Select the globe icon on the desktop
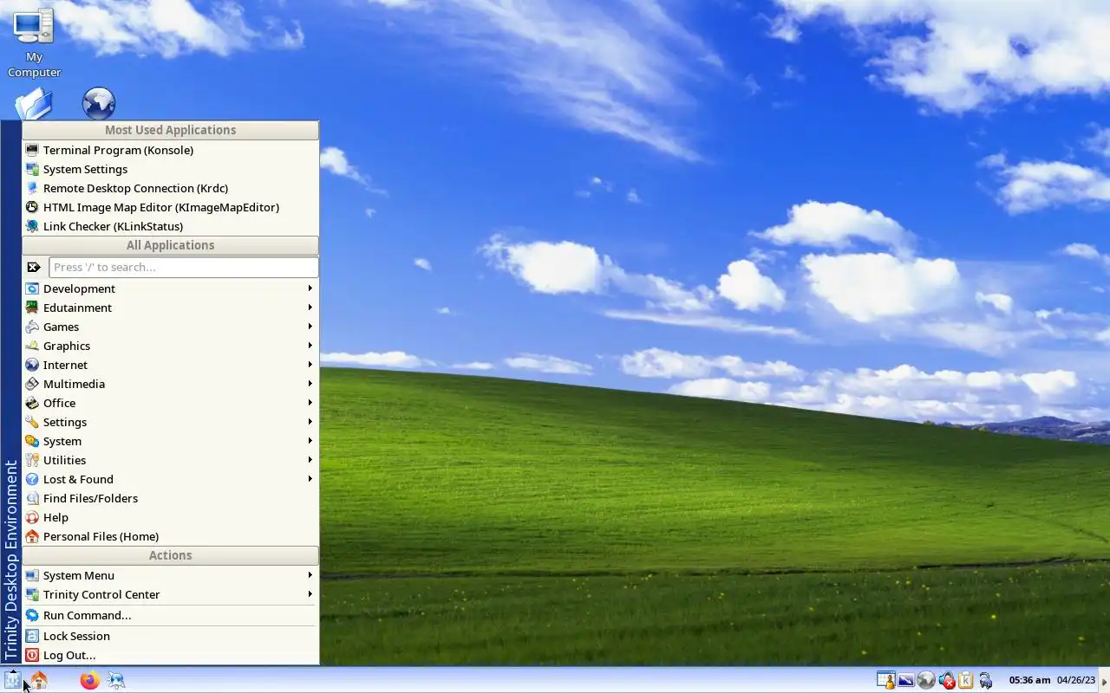The width and height of the screenshot is (1110, 693). coord(99,104)
